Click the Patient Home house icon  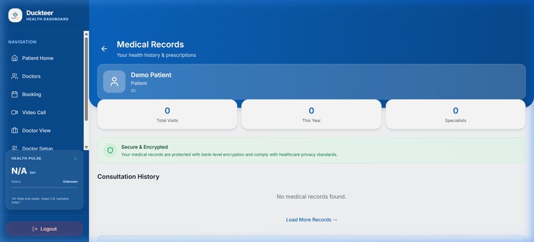15,58
